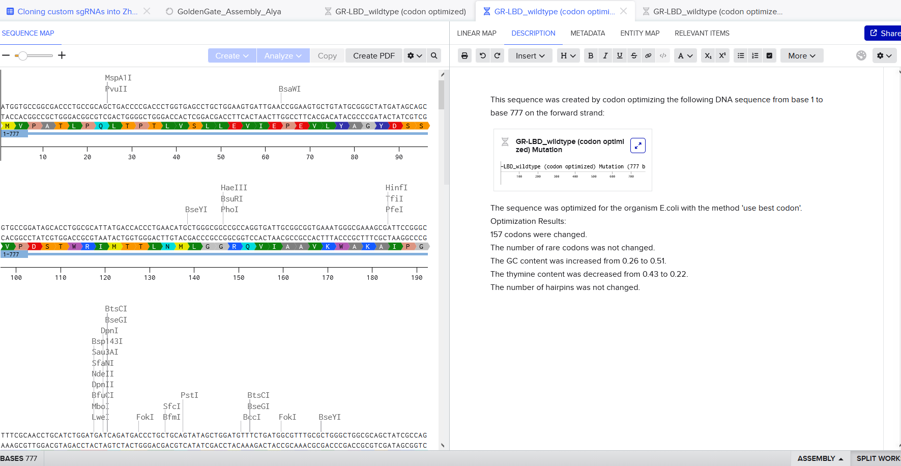Insert a hyperlink with the link icon

tap(648, 56)
